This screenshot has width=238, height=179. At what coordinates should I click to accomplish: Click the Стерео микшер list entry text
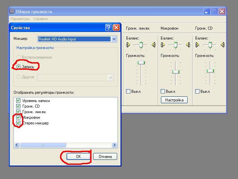click(36, 123)
